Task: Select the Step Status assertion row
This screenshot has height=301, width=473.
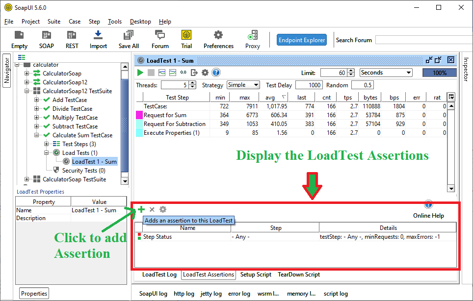Action: (x=295, y=237)
